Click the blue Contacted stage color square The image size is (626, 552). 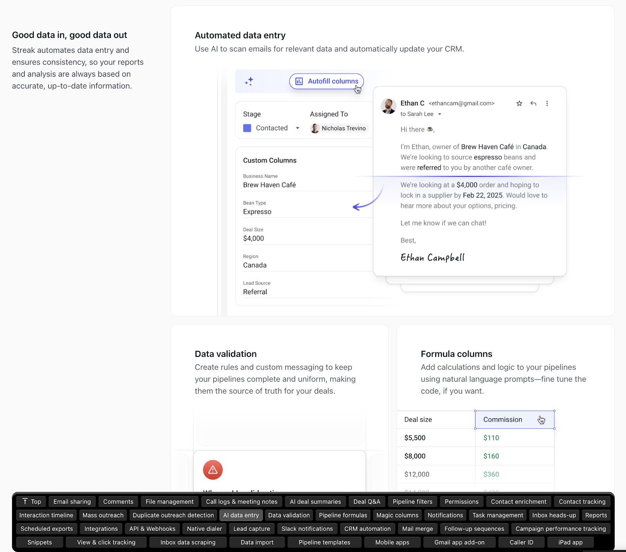pos(247,128)
